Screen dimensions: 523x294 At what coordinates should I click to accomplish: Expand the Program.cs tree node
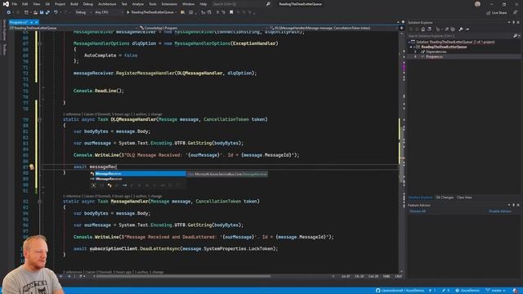pos(416,57)
